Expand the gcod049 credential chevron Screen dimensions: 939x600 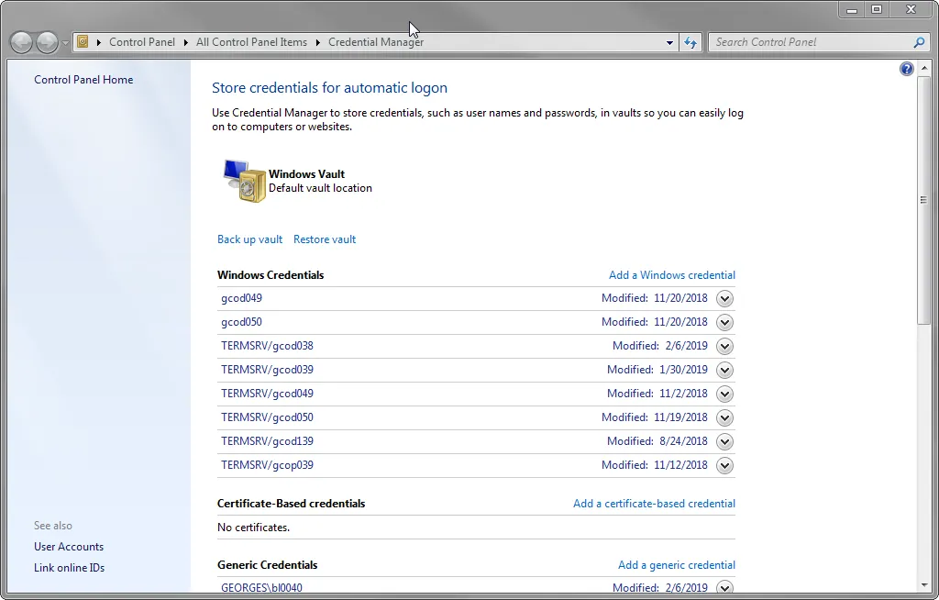coord(724,298)
